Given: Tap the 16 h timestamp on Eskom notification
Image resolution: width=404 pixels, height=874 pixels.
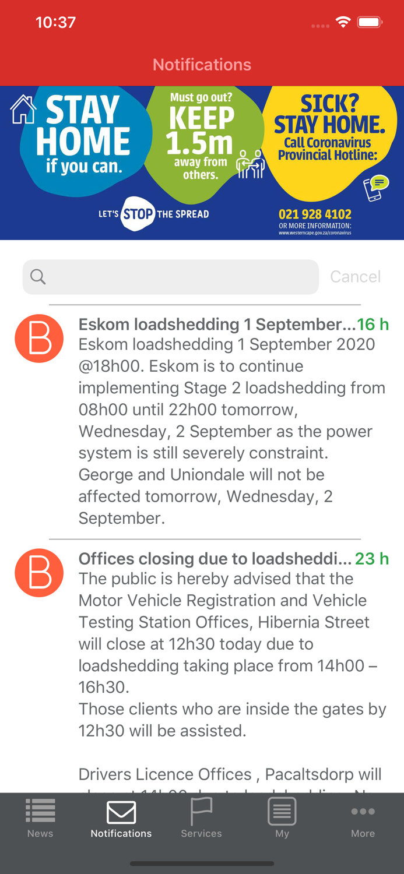Looking at the screenshot, I should [x=373, y=325].
